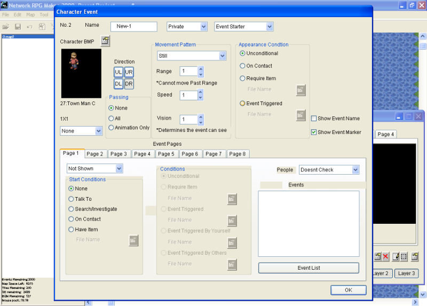Screen dimensions: 427x306
Task: Enable the Show Event Name checkbox
Action: 314,119
